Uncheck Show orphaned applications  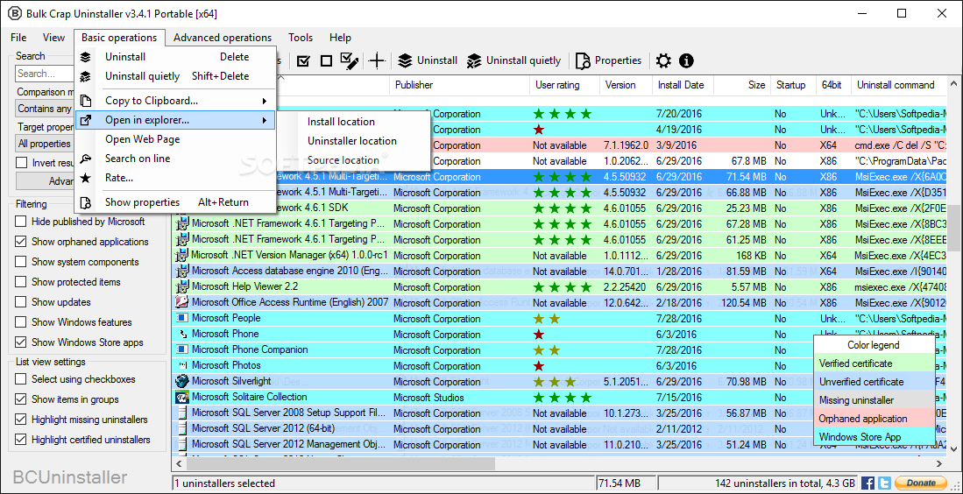pos(21,242)
